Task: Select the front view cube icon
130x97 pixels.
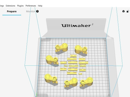Action: (128, 11)
